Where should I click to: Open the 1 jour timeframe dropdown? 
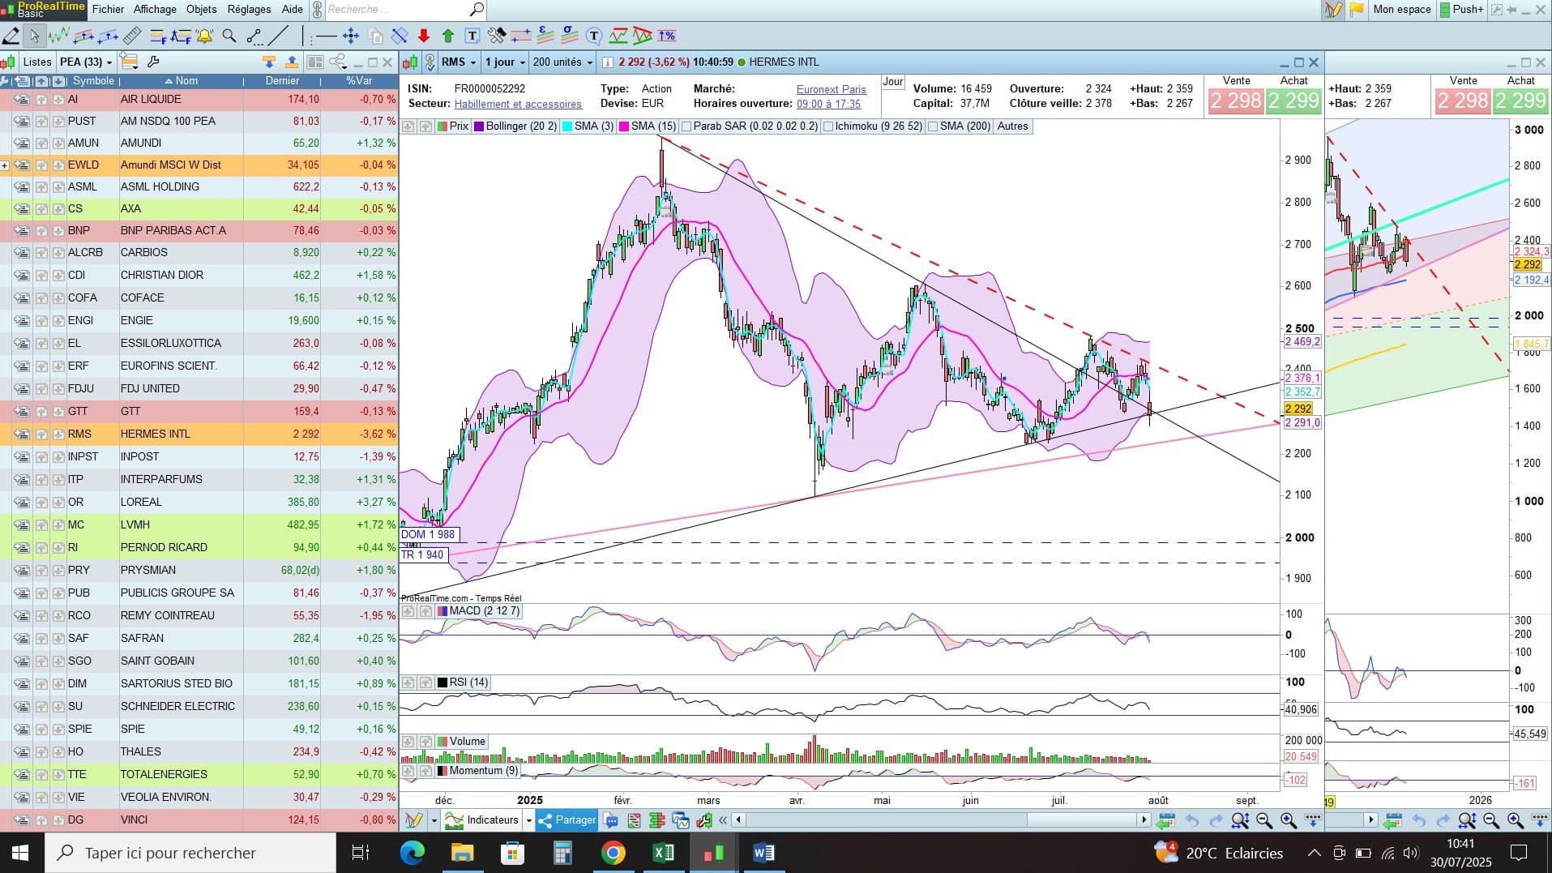(505, 62)
